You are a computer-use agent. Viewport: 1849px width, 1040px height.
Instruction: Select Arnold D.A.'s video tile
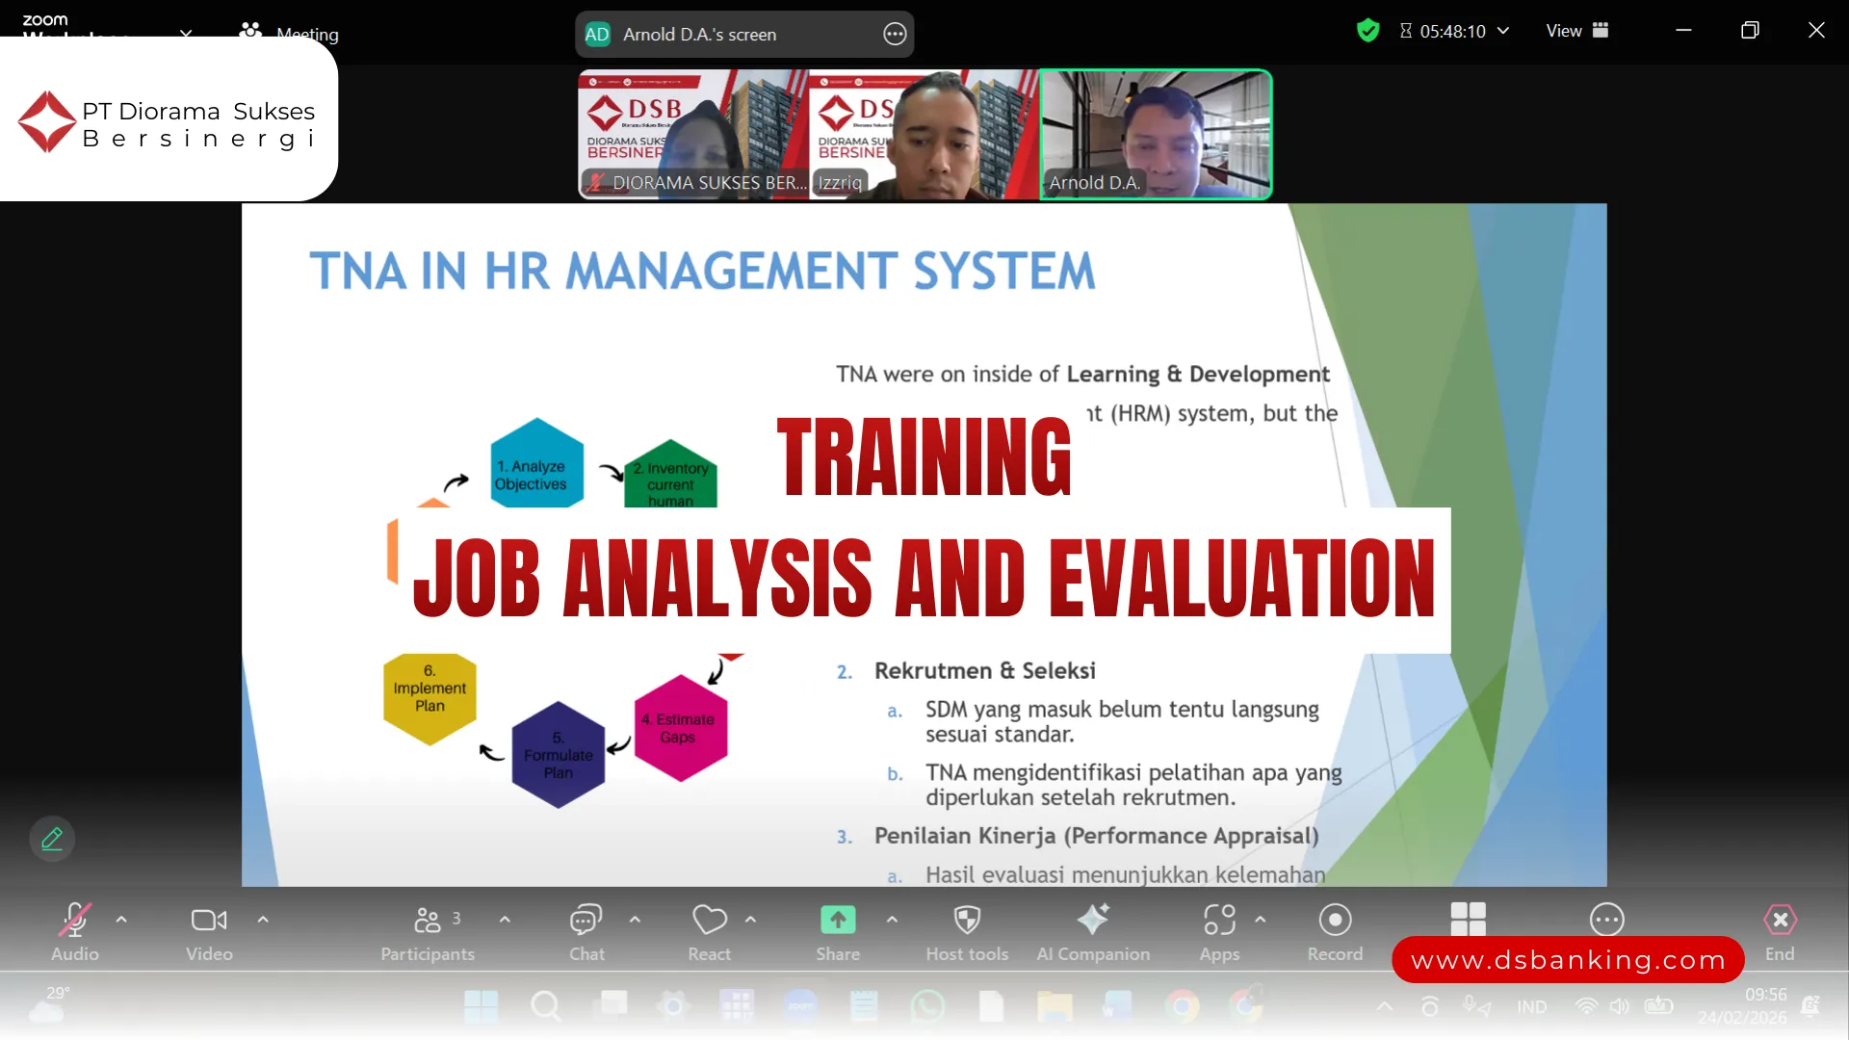click(x=1155, y=135)
